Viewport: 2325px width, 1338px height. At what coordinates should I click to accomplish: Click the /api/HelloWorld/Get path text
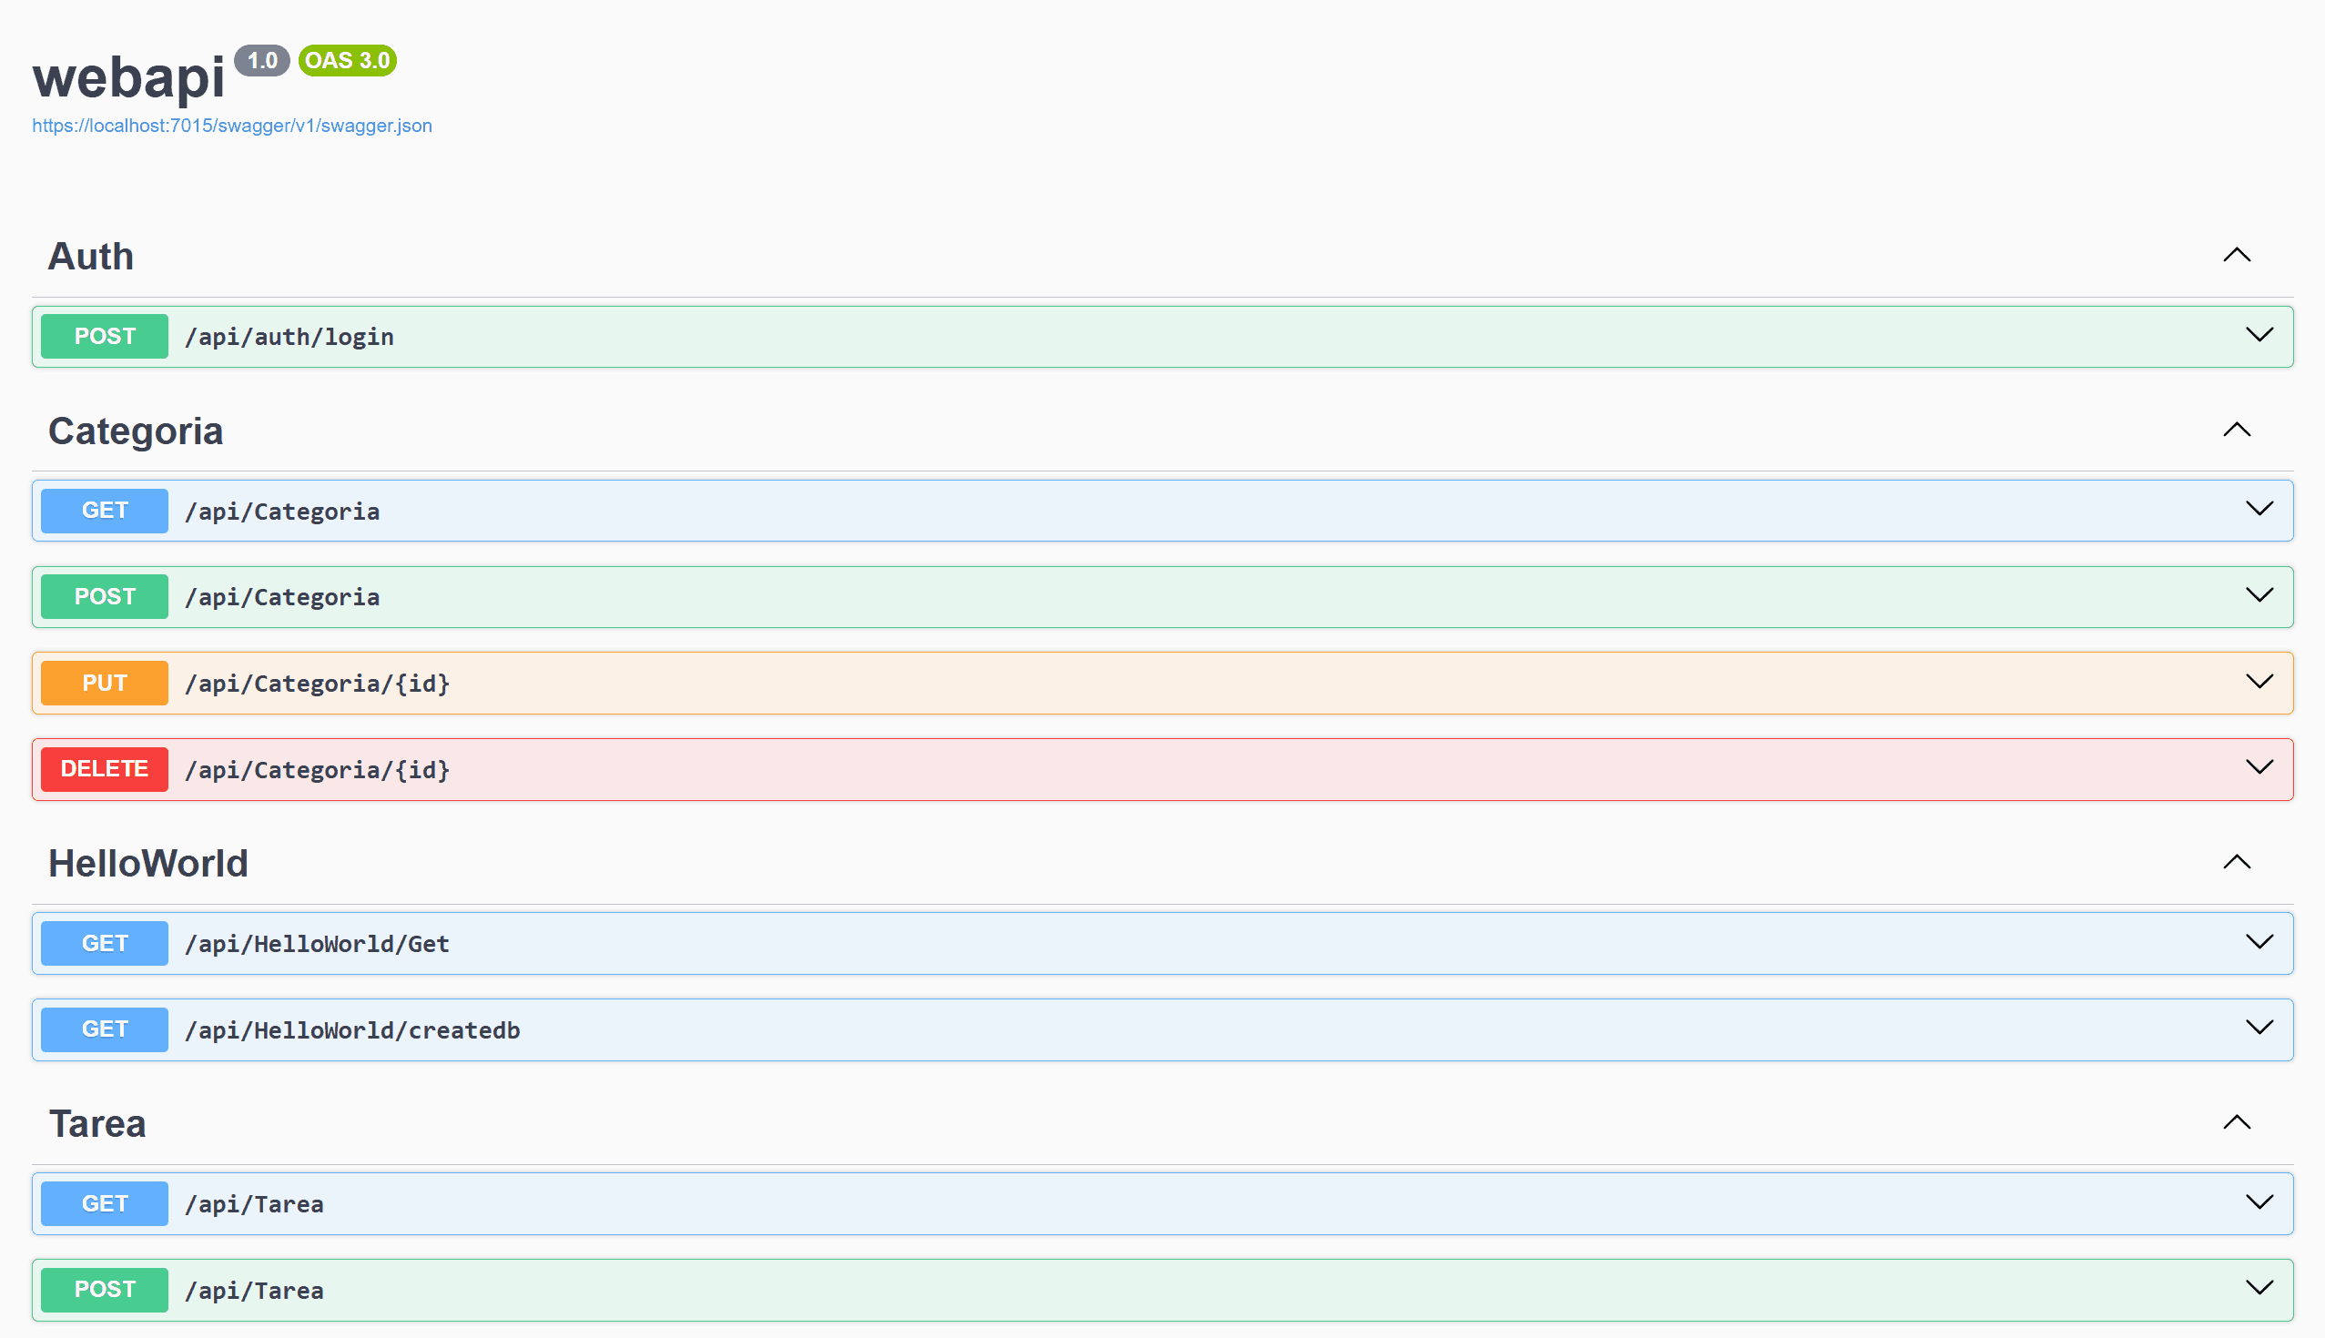(x=317, y=945)
